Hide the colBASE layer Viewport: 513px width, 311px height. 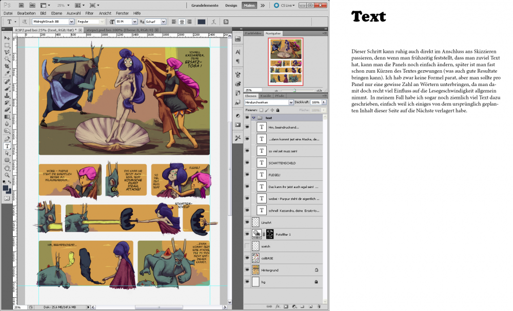pos(247,258)
